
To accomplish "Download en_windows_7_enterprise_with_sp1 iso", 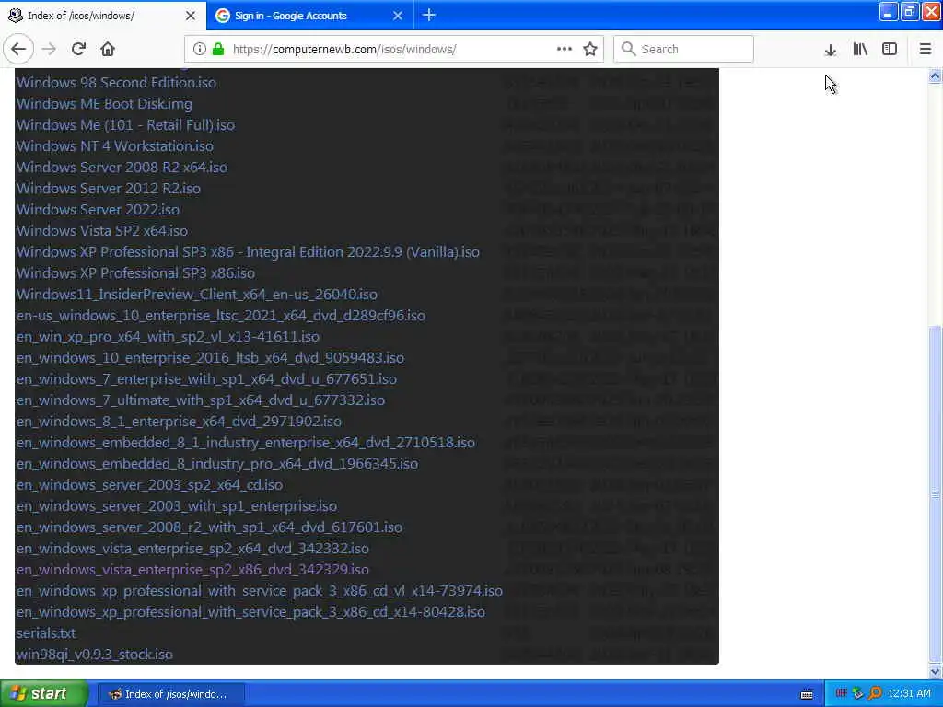I will (206, 378).
